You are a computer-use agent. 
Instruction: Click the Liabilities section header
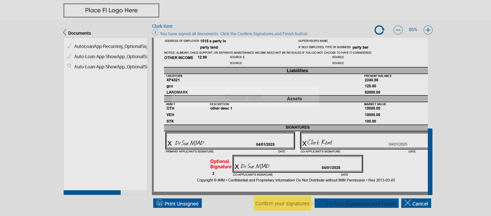point(296,71)
